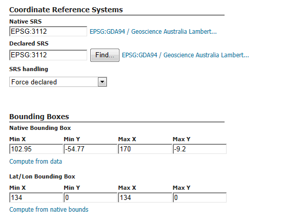
Task: Select Native Bounding Box Max X field
Action: (x=145, y=149)
